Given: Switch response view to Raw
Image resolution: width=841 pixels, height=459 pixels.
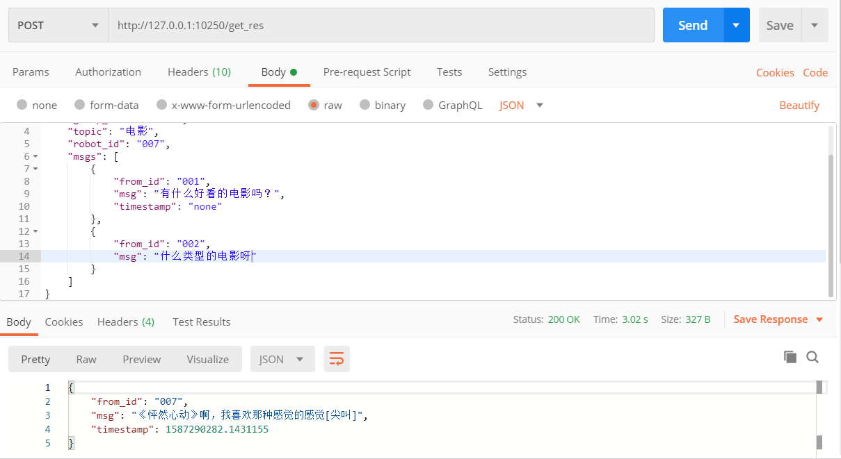Looking at the screenshot, I should (86, 359).
